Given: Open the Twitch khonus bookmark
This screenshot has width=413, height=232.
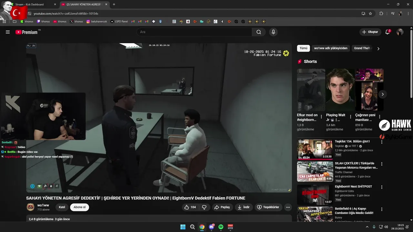Looking at the screenshot, I should (x=43, y=22).
